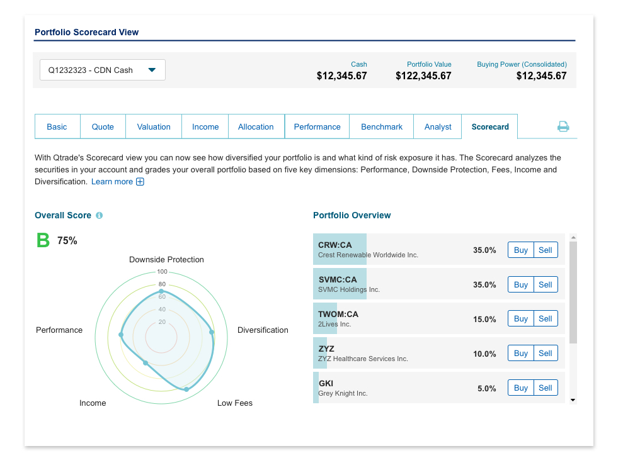Sell GKI Grey Knight shares
The height and width of the screenshot is (463, 623).
click(546, 388)
